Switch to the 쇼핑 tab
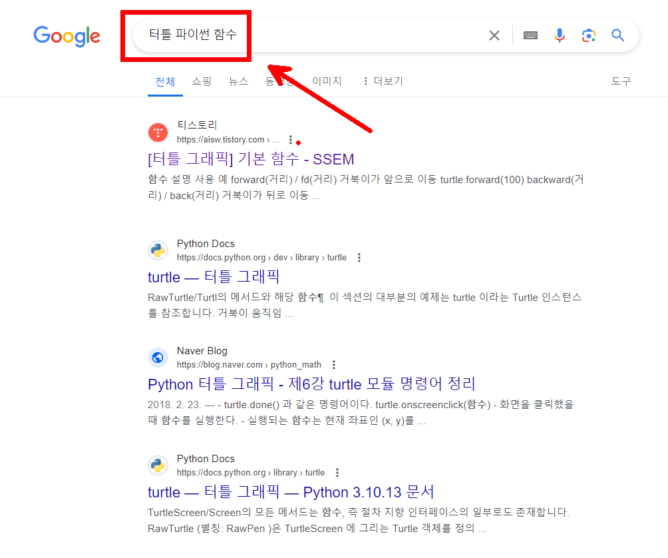Screen dimensions: 668x558 coord(202,81)
